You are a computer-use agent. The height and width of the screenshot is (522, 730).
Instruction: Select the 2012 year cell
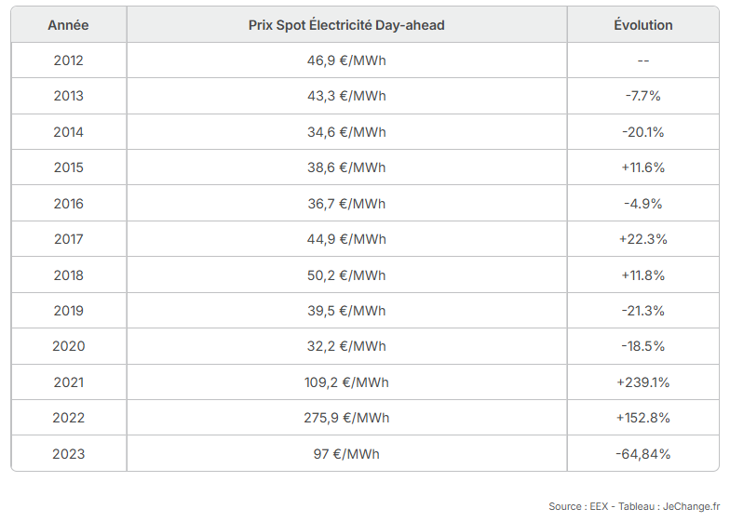pyautogui.click(x=69, y=60)
